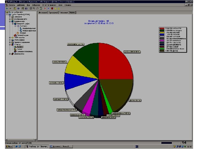Click the red t-shirt toolbar icon
Image resolution: width=198 pixels, height=149 pixels.
coord(52,9)
